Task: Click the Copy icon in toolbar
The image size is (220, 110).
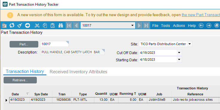Action: coord(45,25)
